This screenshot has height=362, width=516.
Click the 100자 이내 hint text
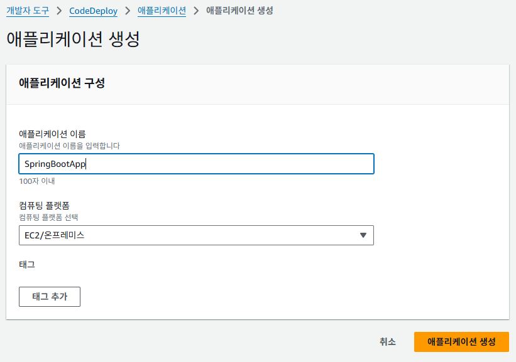coord(37,181)
